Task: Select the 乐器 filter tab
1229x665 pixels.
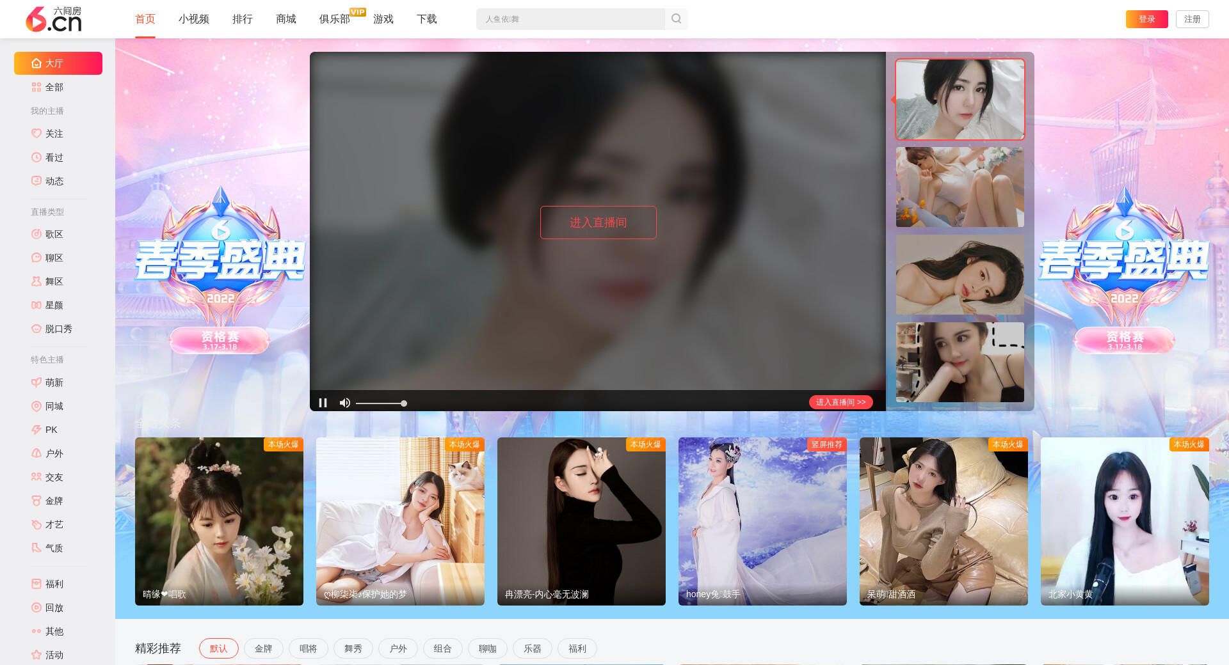Action: [533, 648]
